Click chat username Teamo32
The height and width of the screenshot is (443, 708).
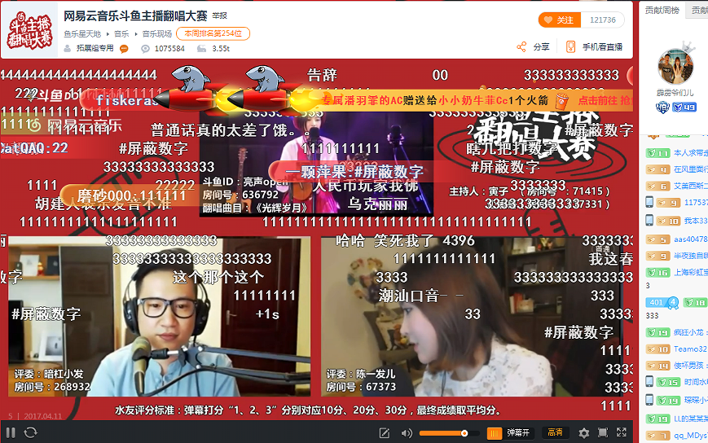[690, 349]
